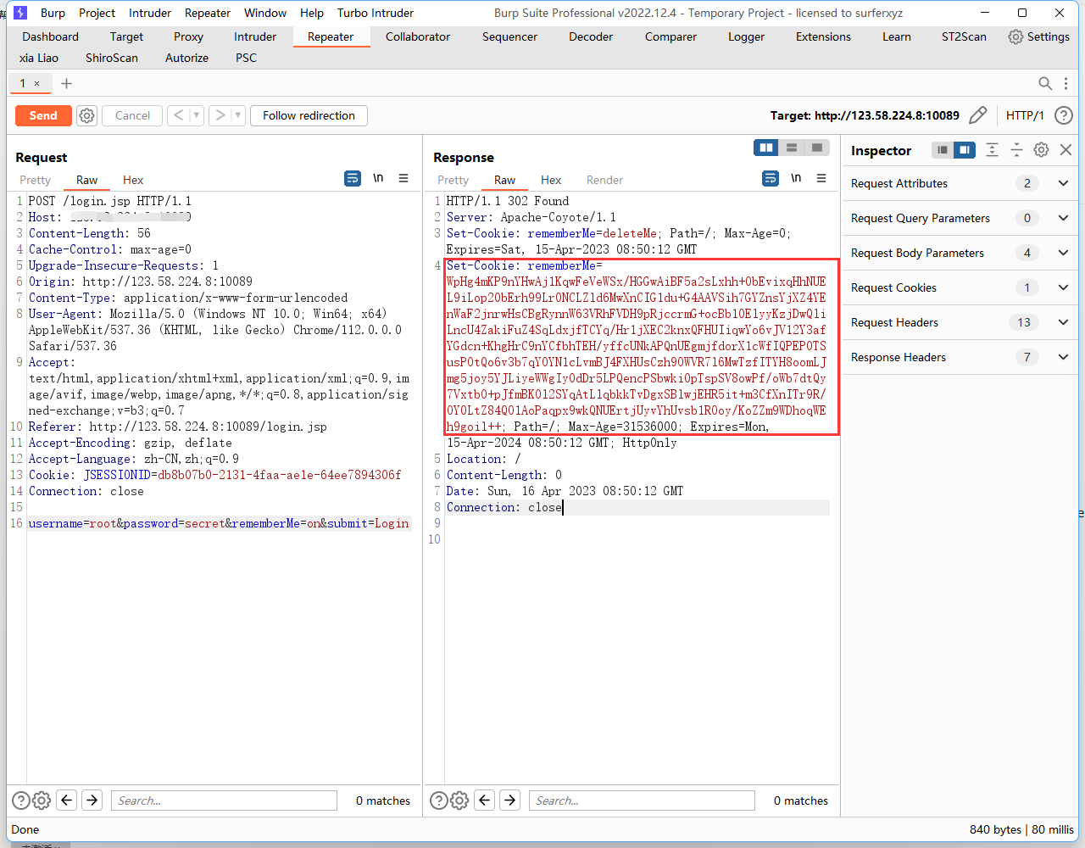Switch request view to Pretty
Screen dimensions: 1085x848
pyautogui.click(x=35, y=180)
